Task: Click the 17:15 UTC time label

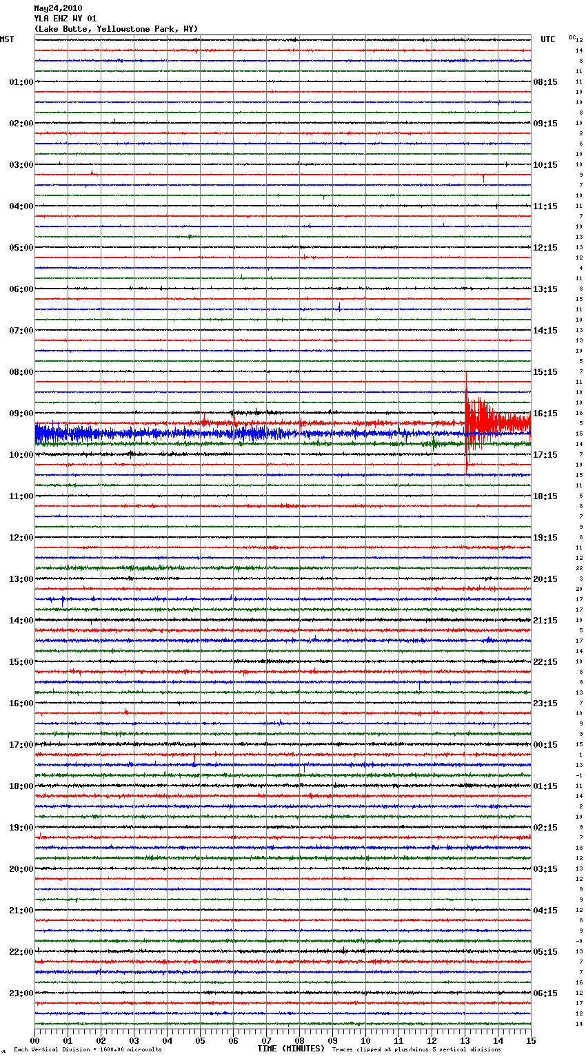Action: (545, 455)
